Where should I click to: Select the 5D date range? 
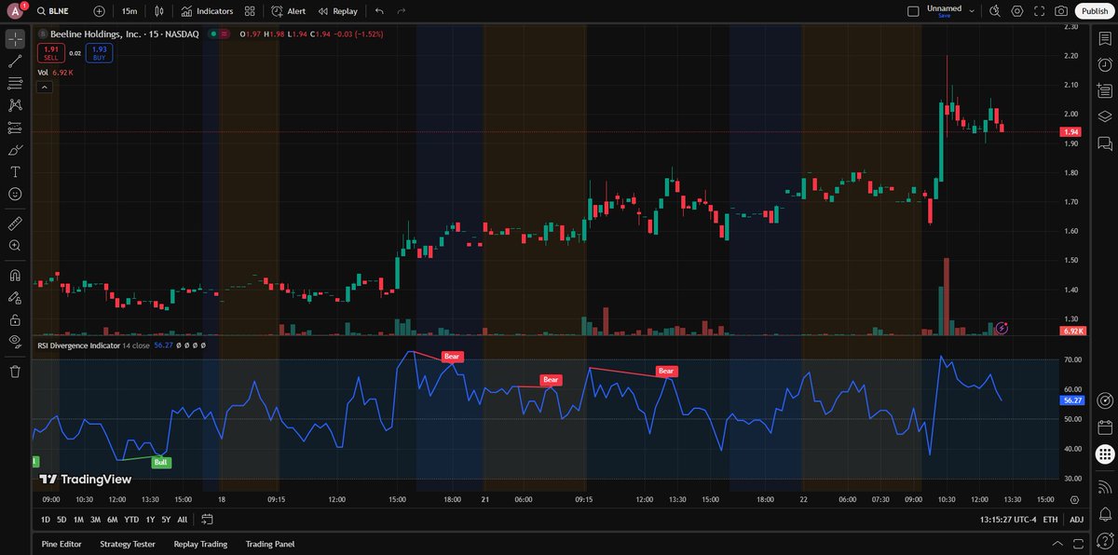(x=61, y=519)
